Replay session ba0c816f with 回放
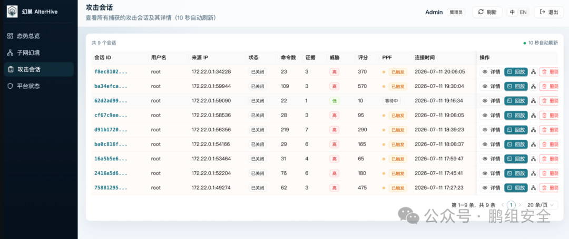 point(516,144)
